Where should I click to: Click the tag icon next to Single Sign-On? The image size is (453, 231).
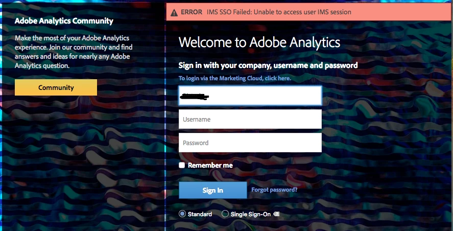(276, 214)
